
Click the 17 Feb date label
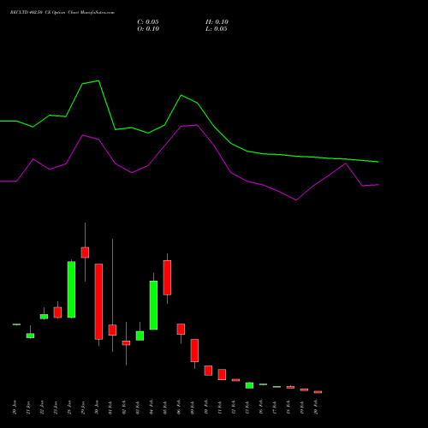tap(275, 407)
